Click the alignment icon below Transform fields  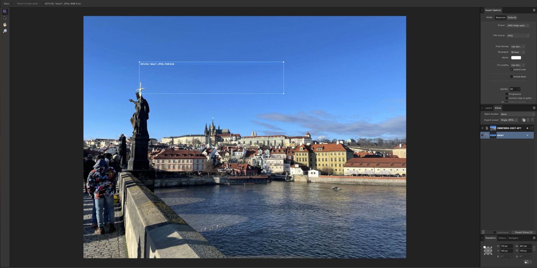(526, 262)
